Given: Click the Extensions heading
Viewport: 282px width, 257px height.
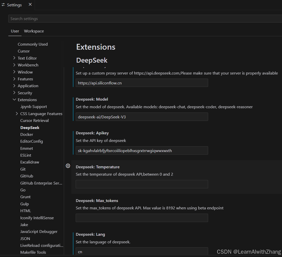Looking at the screenshot, I should pyautogui.click(x=96, y=47).
